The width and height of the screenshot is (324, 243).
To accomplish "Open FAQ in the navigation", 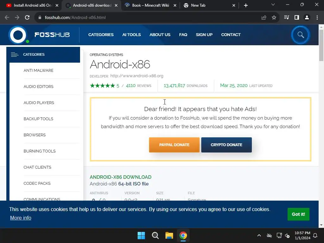I will (183, 35).
